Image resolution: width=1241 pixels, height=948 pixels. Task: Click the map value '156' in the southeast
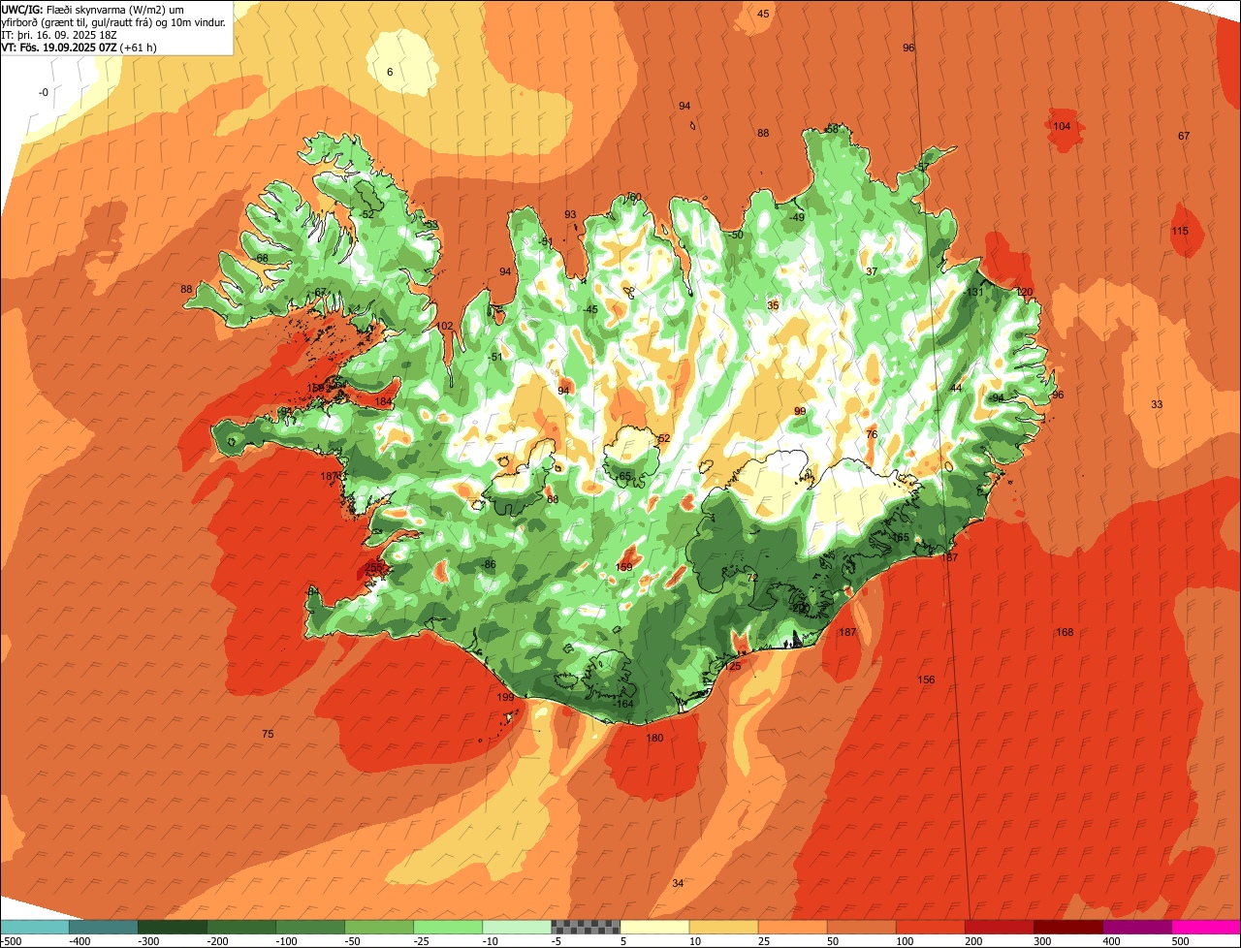[x=926, y=679]
